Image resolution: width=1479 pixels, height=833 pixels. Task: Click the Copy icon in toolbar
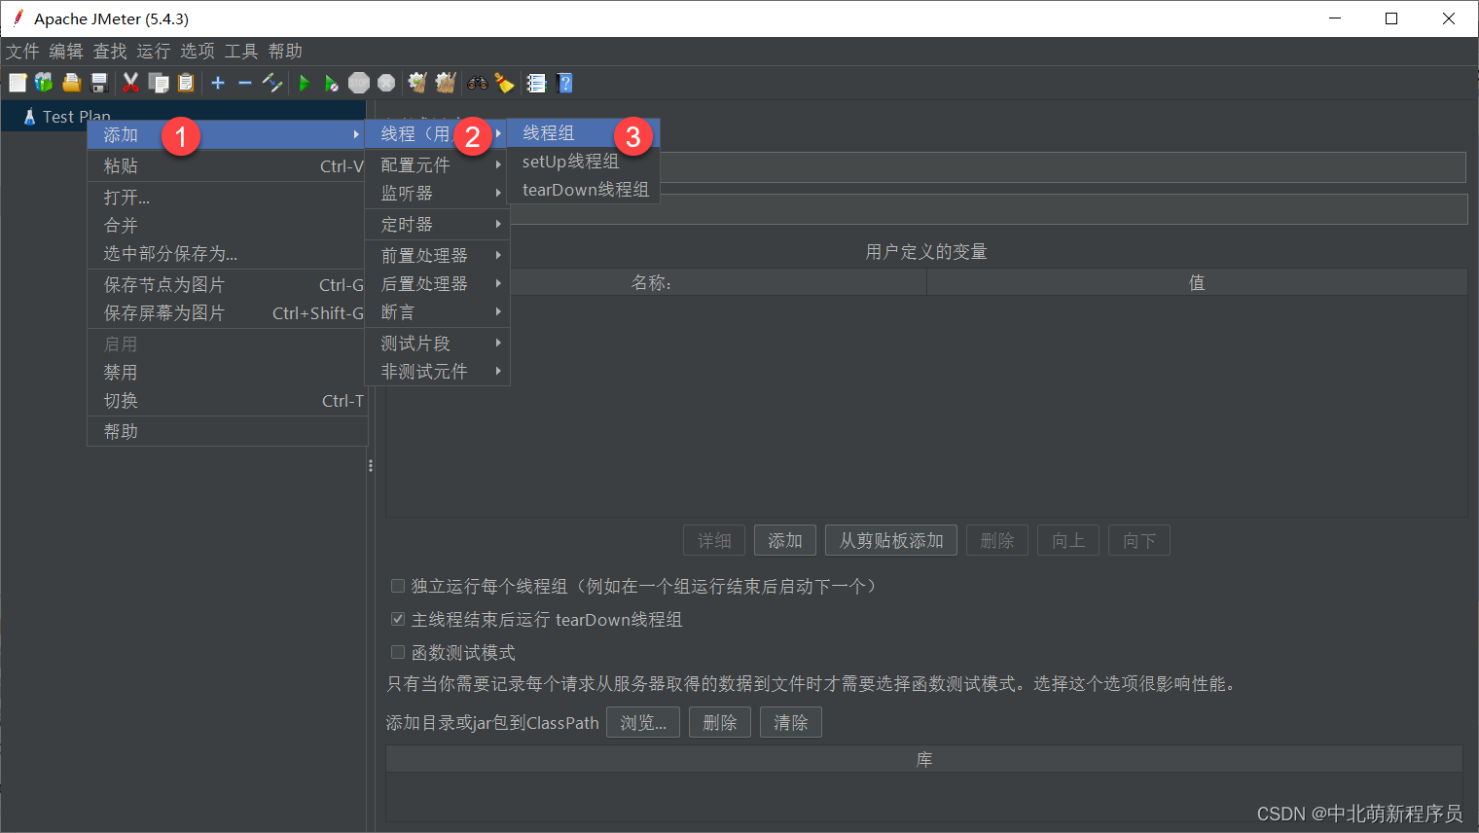tap(158, 83)
